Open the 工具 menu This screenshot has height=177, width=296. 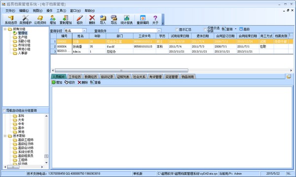tap(61, 11)
